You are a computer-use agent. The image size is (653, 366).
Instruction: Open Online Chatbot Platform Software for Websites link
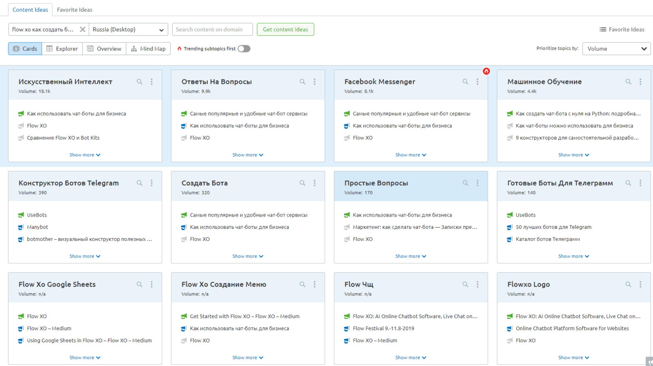(x=572, y=329)
